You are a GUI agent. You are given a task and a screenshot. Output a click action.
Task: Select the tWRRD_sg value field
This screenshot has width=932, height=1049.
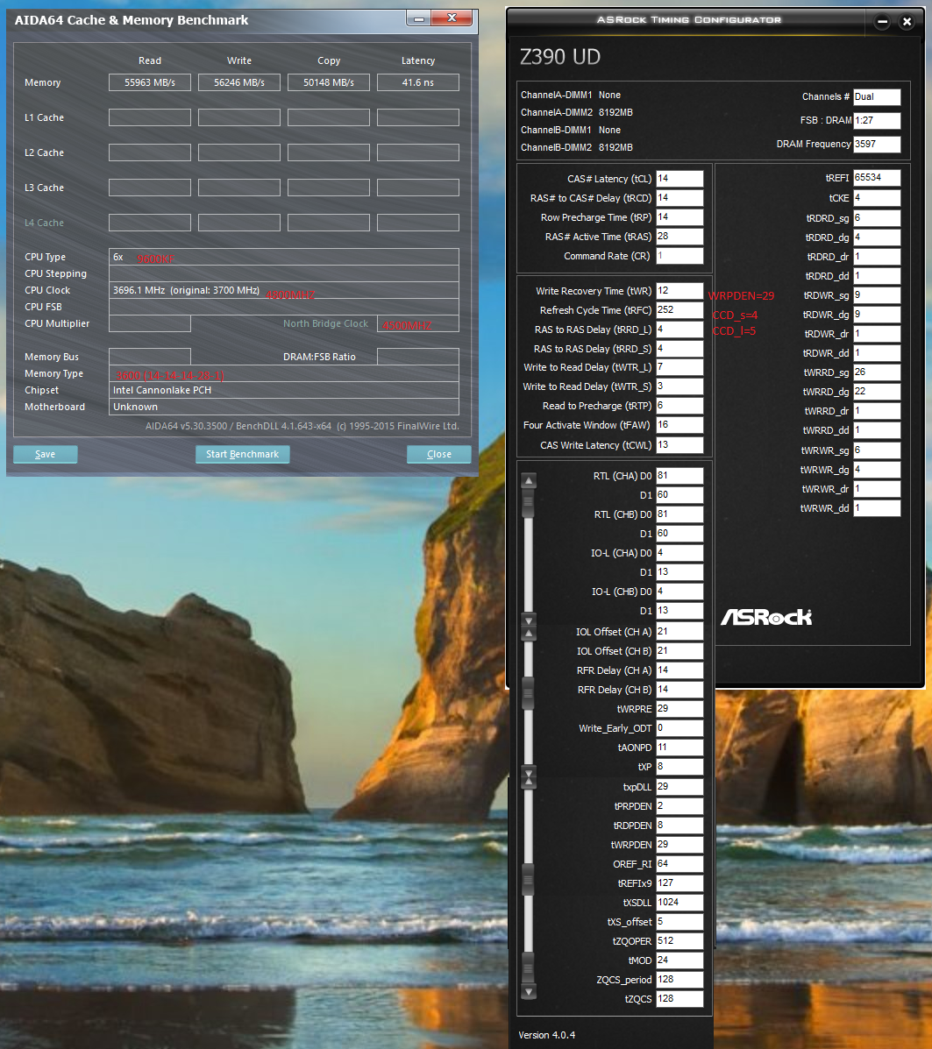tap(877, 372)
